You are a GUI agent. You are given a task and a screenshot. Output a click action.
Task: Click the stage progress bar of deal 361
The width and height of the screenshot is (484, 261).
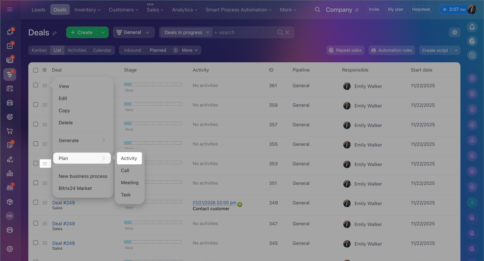153,84
